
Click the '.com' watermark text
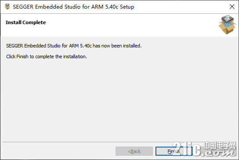(x=218, y=153)
